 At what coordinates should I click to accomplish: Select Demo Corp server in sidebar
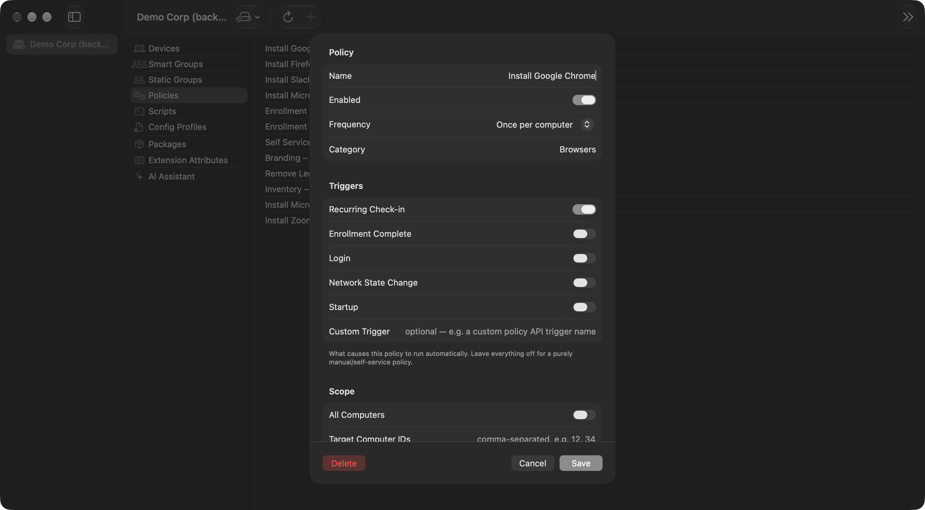(x=62, y=44)
